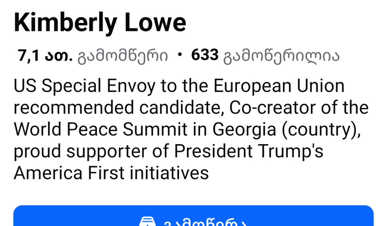Screen dimensions: 387x226
Task: Click the follow icon on blue button
Action: tap(147, 221)
